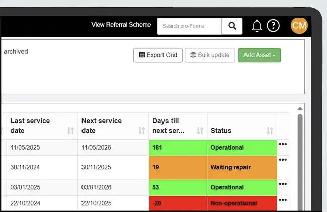Click the Export Grid button
Viewport: 327px width, 212px height.
pos(158,55)
